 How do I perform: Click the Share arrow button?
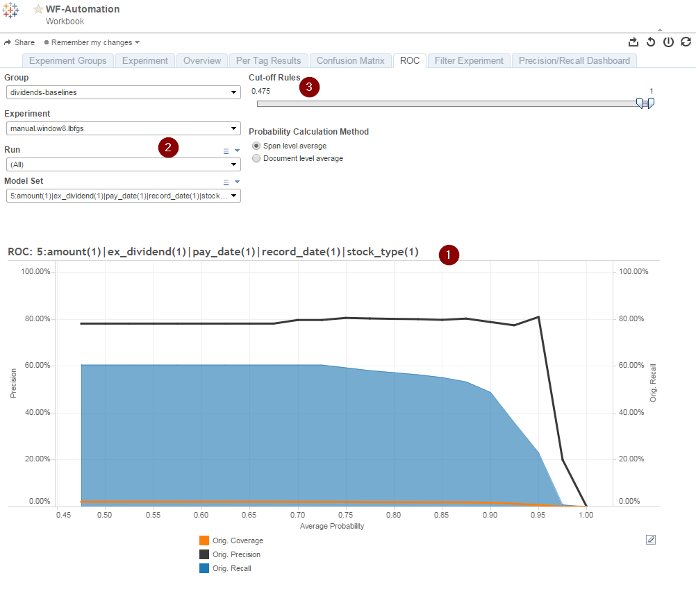point(19,42)
